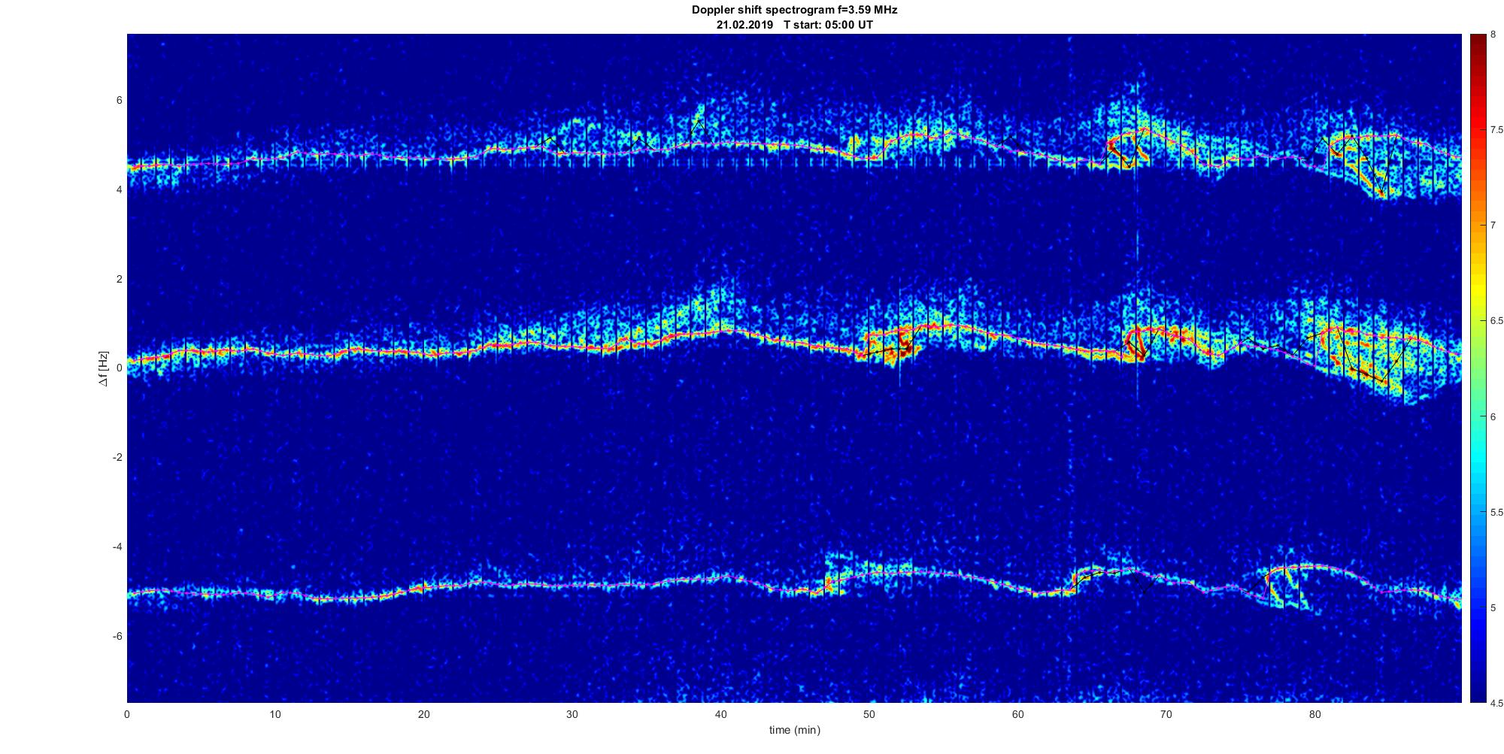Click the colorbar tick label '7.5'
The image size is (1504, 754).
1497,130
